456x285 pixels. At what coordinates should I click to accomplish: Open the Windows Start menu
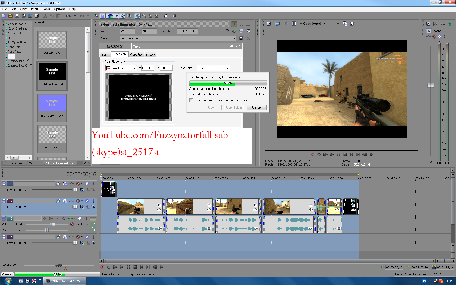pos(8,281)
